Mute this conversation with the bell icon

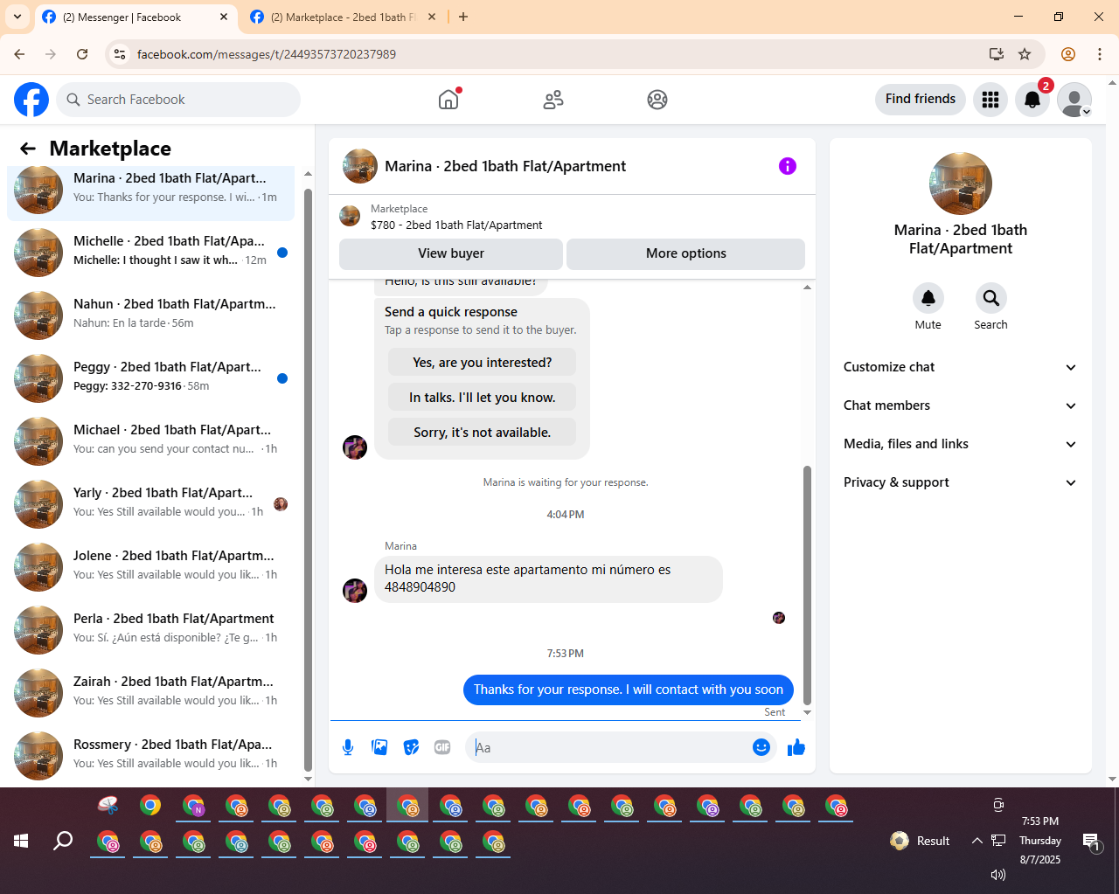928,298
